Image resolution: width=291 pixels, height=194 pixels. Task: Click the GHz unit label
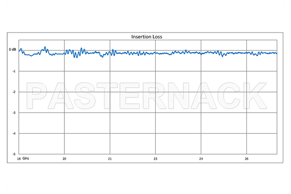point(27,159)
